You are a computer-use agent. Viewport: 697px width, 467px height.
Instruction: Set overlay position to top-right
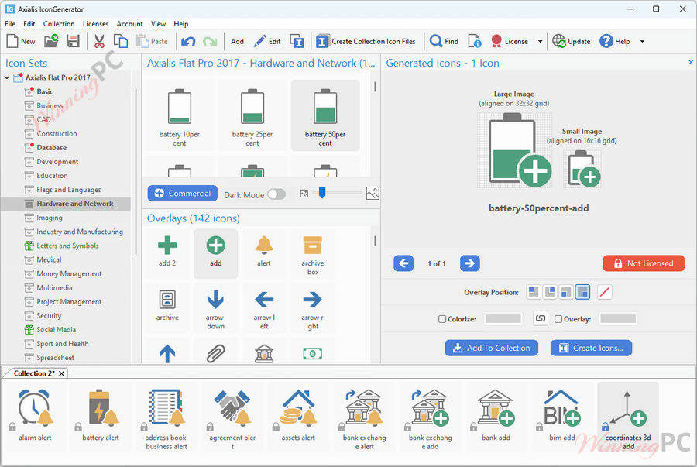(550, 292)
